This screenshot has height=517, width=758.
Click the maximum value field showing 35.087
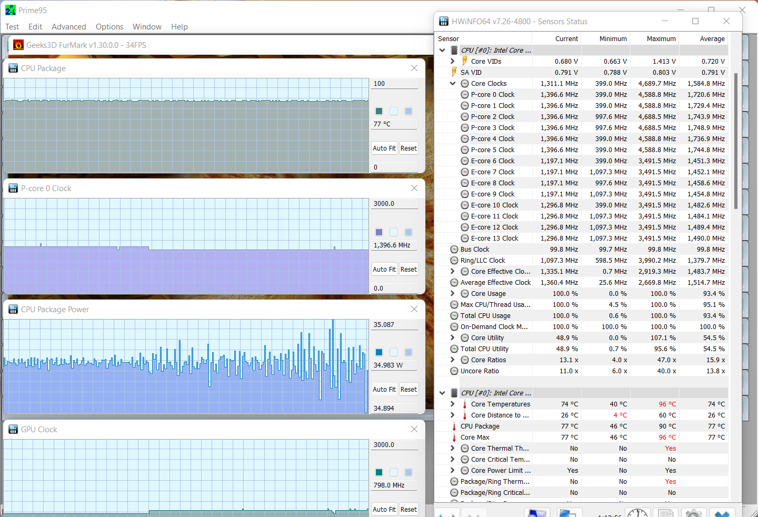[395, 325]
